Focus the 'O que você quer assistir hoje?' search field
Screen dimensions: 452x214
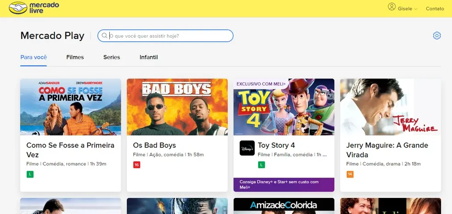point(165,36)
